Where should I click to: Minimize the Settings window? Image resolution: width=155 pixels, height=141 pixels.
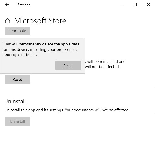122,5
